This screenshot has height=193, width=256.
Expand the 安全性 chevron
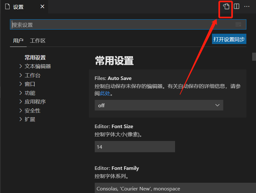[21, 110]
